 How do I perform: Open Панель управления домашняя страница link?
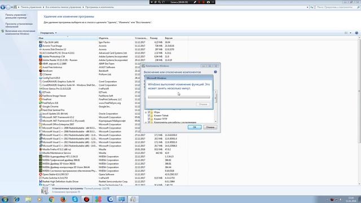click(x=16, y=16)
